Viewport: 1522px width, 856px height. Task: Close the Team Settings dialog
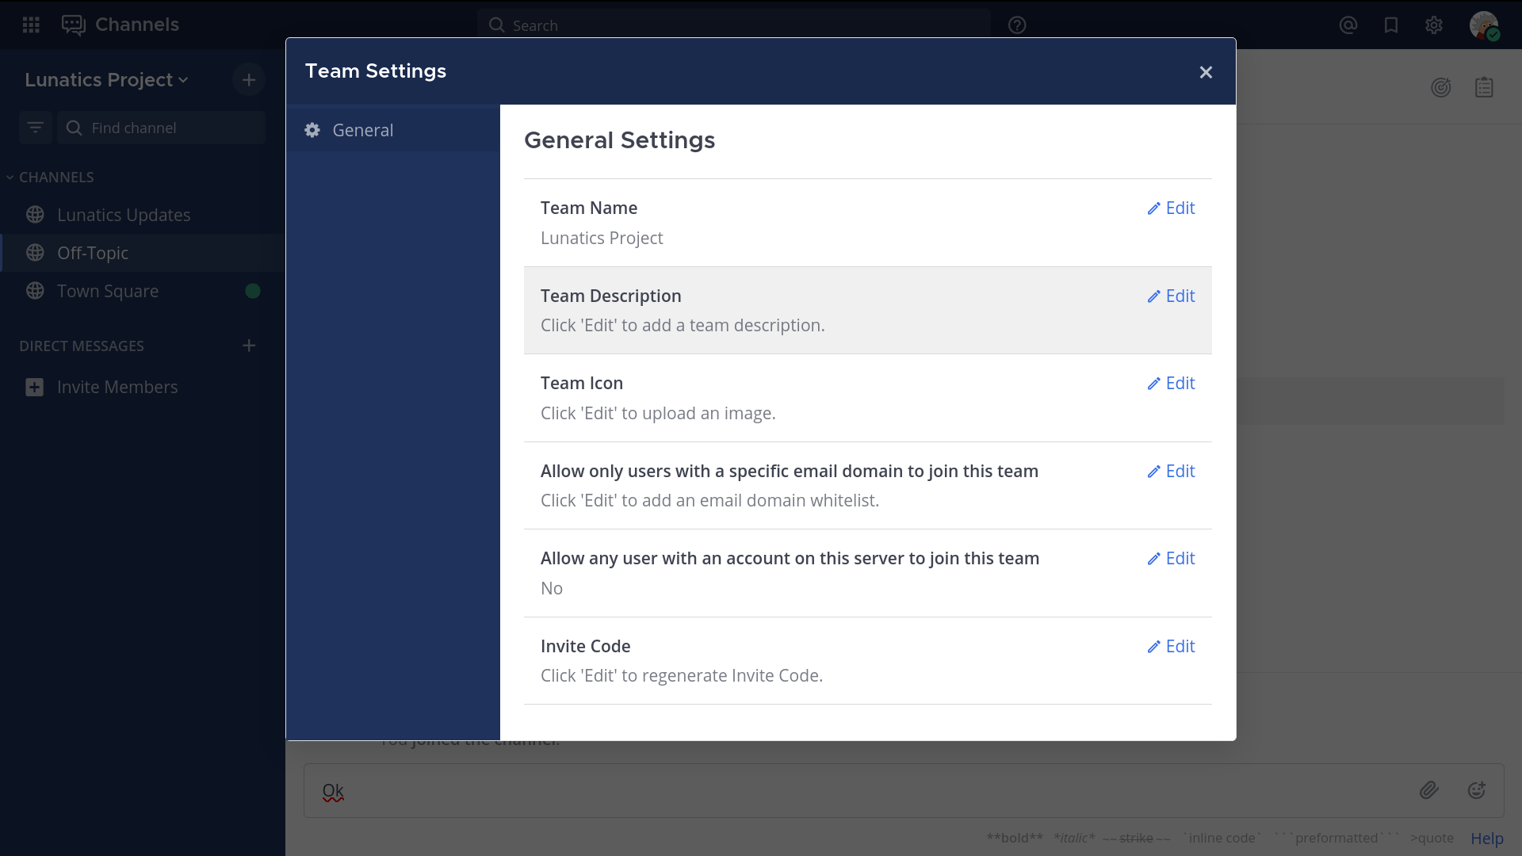pyautogui.click(x=1206, y=72)
